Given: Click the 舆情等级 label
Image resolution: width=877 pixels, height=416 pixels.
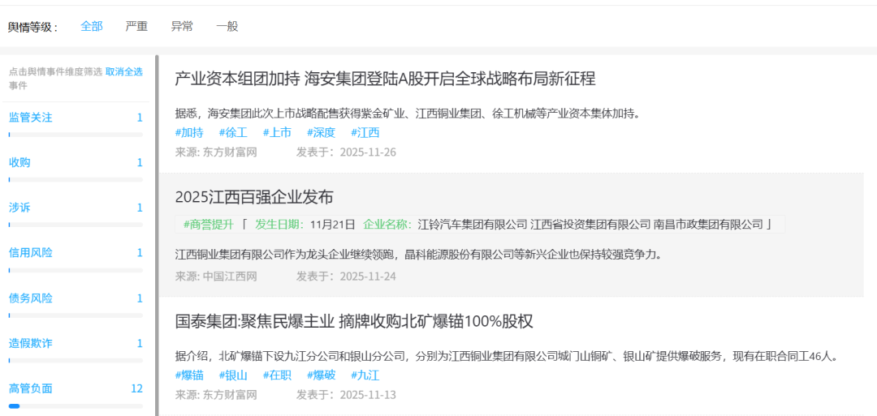Looking at the screenshot, I should point(33,28).
